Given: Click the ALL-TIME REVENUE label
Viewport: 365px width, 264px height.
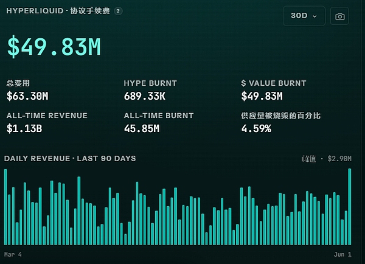Looking at the screenshot, I should coord(47,116).
